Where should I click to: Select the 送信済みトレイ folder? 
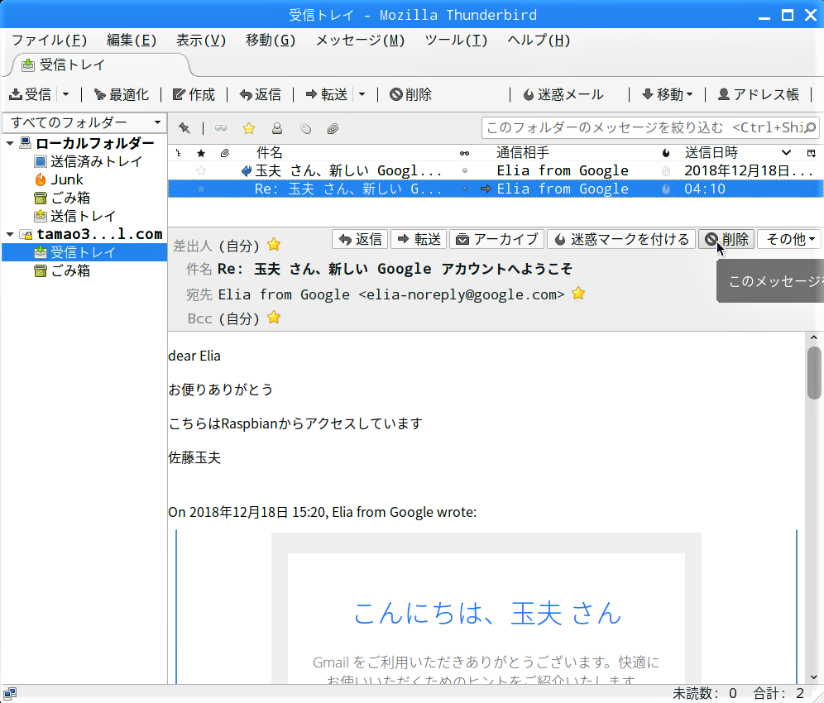[x=89, y=161]
